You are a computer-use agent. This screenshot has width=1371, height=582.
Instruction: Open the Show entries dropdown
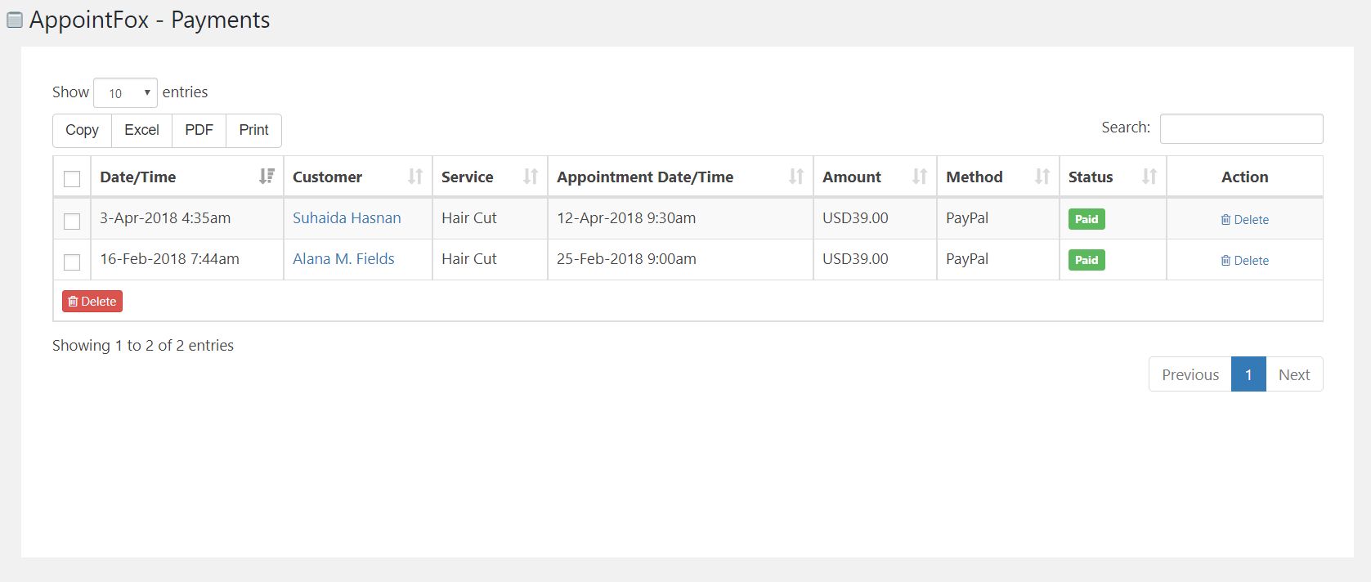[x=126, y=93]
